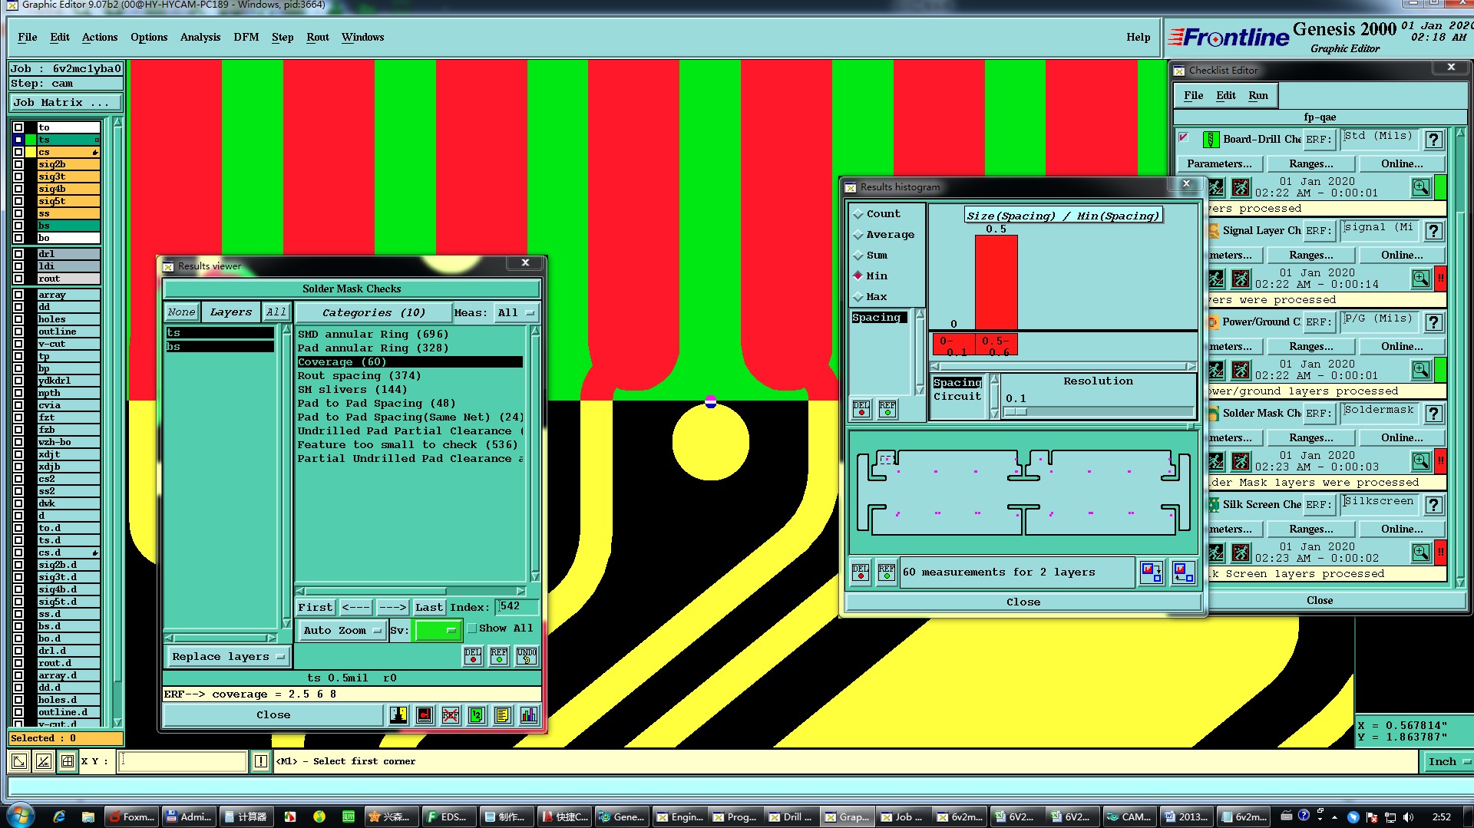The width and height of the screenshot is (1474, 828).
Task: Open DFM menu
Action: [246, 37]
